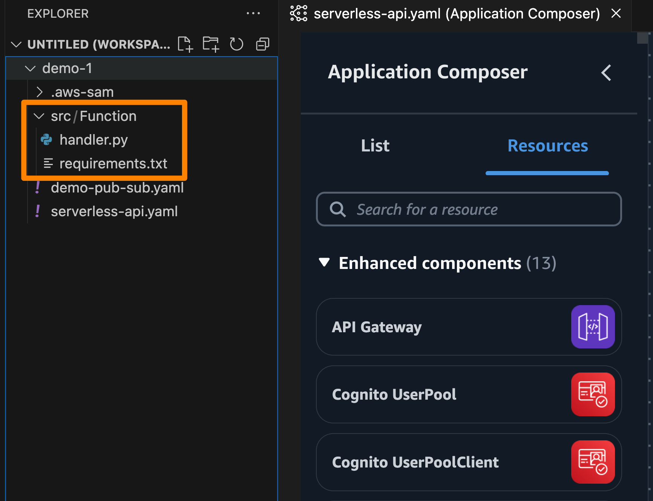The image size is (653, 501).
Task: Refresh the Explorer file tree
Action: coord(236,44)
